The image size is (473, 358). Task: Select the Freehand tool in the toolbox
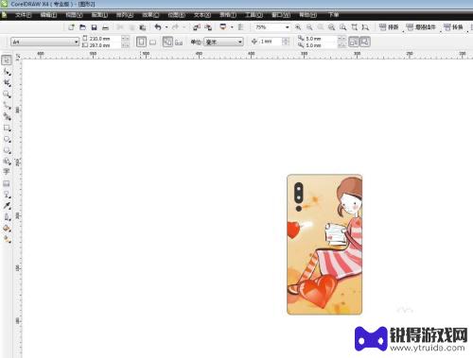coord(7,106)
